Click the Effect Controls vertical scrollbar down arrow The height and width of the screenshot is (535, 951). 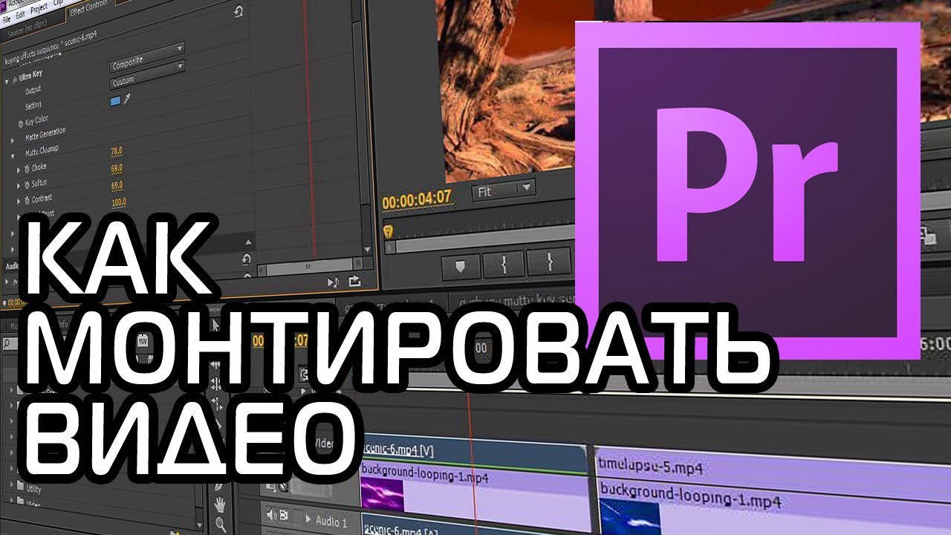click(366, 250)
